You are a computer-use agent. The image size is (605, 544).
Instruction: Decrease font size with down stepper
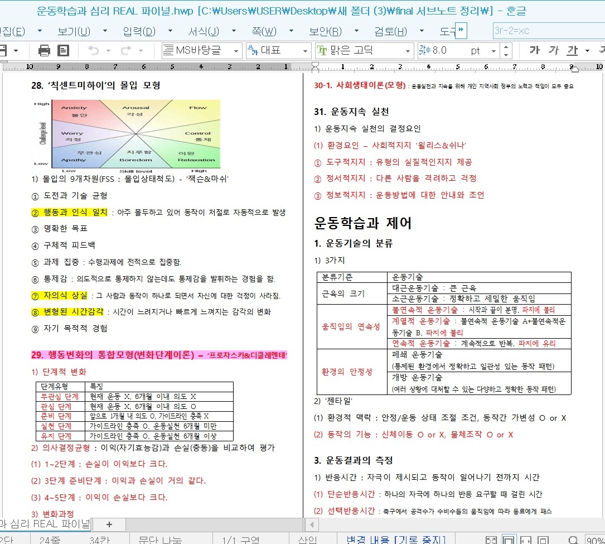point(506,55)
